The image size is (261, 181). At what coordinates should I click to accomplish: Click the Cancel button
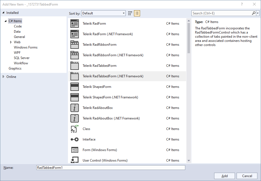[x=247, y=176]
